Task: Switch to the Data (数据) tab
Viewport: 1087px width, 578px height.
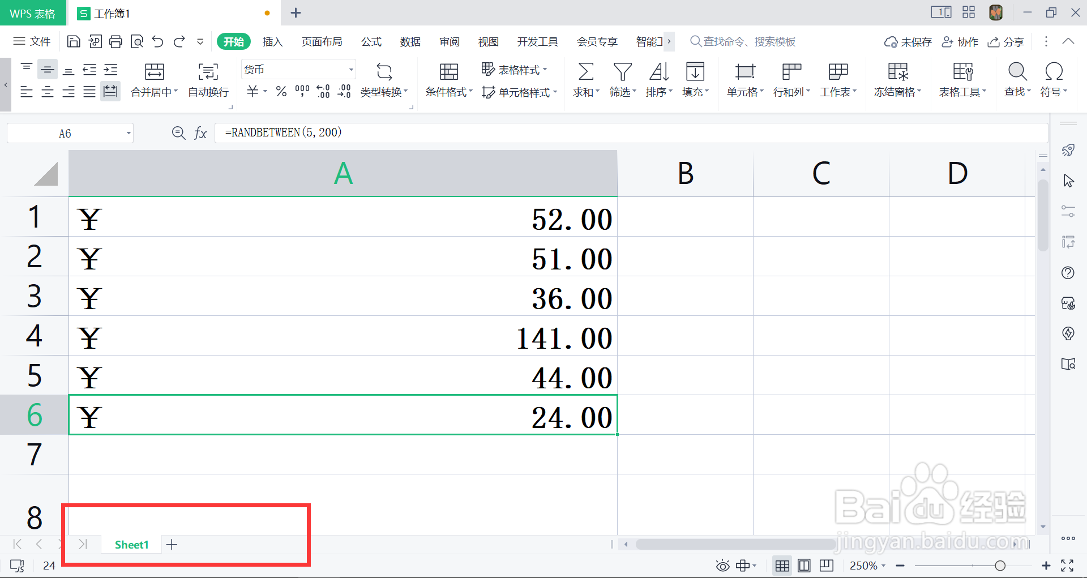Action: tap(410, 42)
